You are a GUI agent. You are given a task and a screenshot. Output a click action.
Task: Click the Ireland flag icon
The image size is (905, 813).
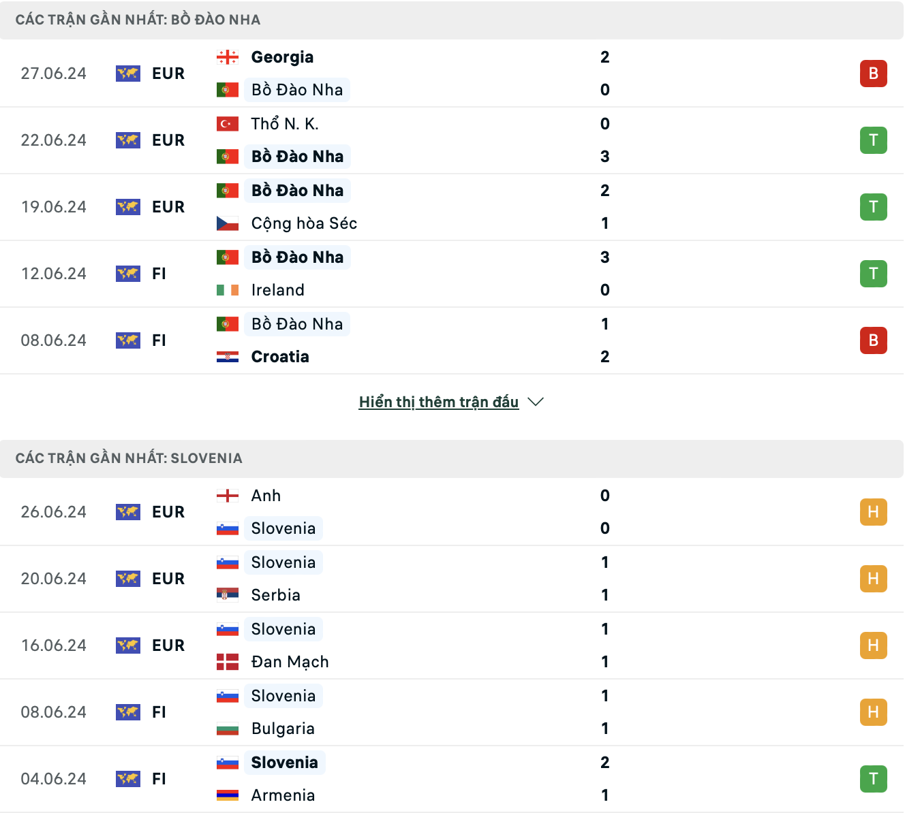228,290
